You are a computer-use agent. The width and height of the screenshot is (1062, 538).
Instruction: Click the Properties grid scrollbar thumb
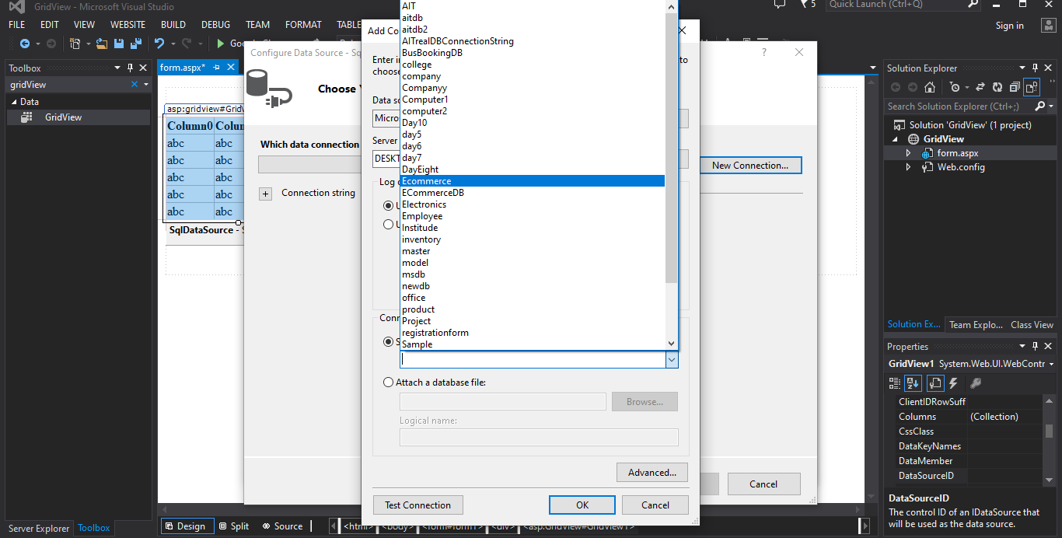1050,431
